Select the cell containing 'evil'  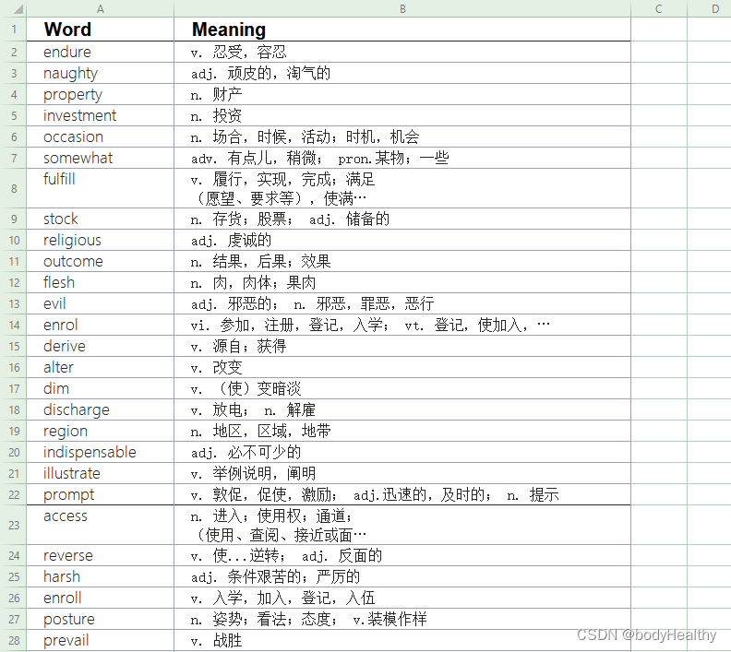[101, 303]
